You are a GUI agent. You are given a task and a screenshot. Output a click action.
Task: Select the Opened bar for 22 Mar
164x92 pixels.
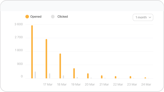pyautogui.click(x=116, y=77)
